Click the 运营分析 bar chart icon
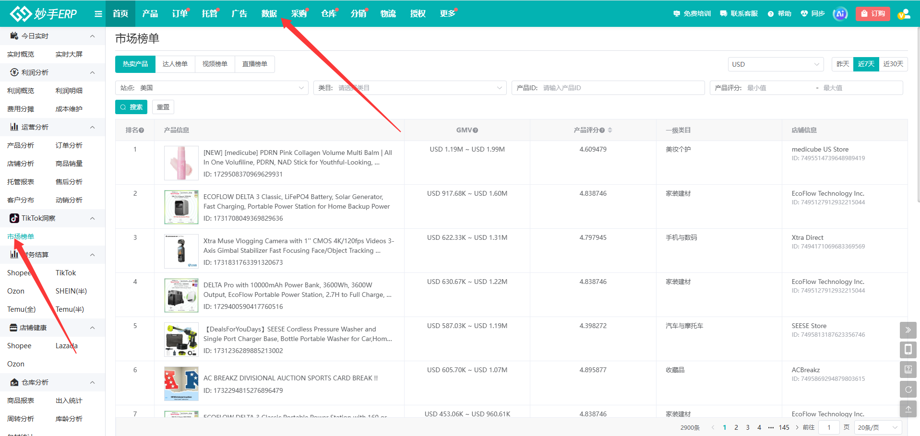 pos(14,127)
